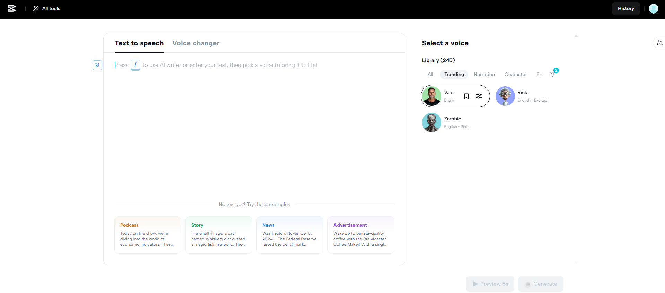Select the Text to speech tab

(x=139, y=43)
